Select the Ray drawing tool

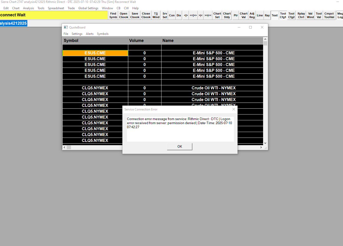(x=267, y=15)
